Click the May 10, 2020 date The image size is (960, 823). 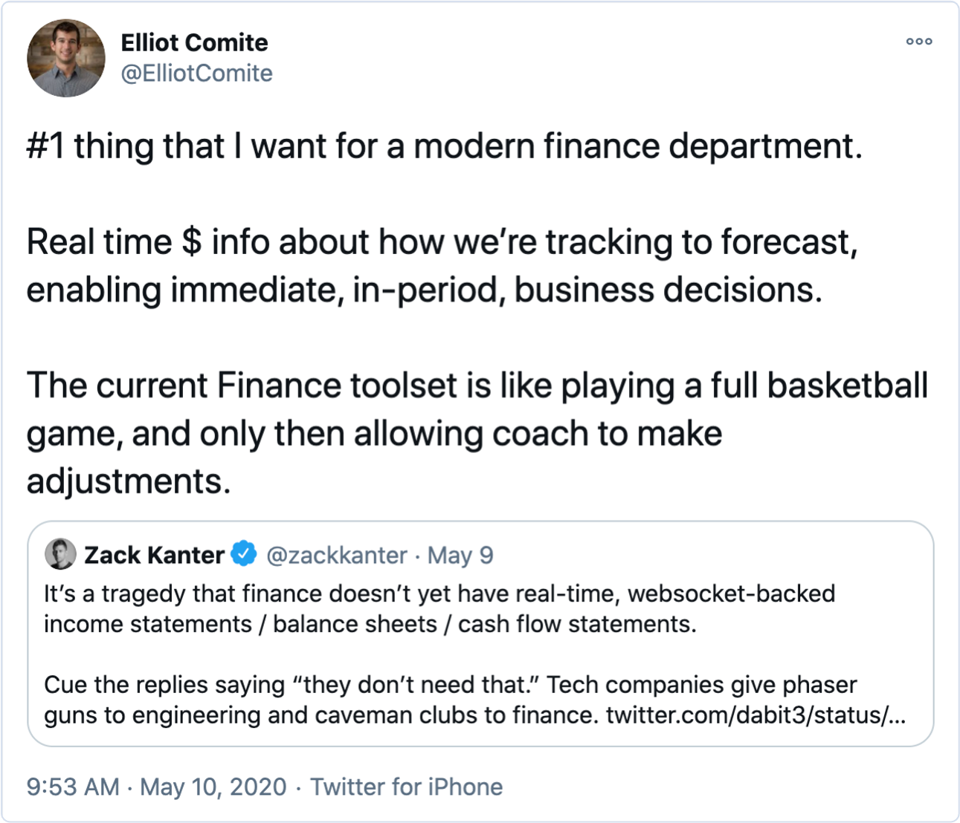coord(213,787)
